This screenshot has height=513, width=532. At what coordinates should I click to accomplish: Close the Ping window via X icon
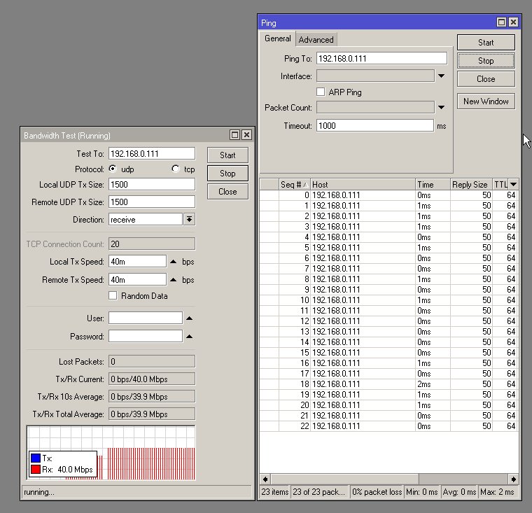(x=513, y=22)
